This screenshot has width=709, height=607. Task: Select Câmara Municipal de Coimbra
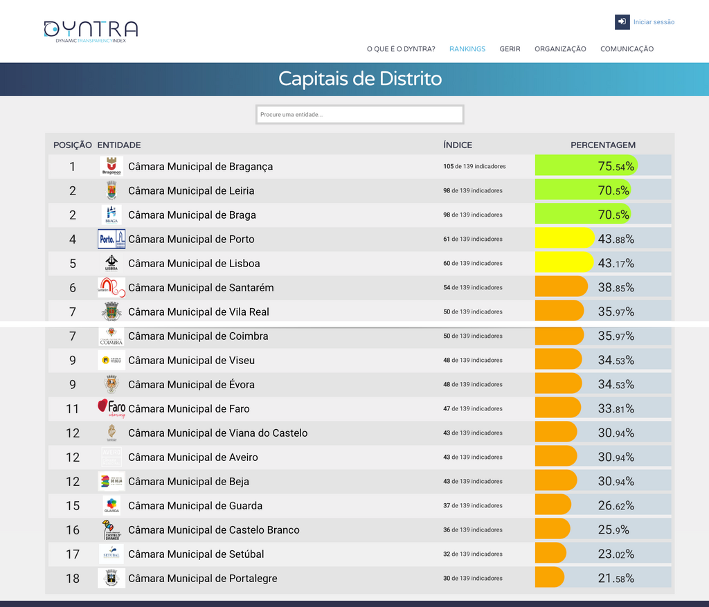[198, 336]
